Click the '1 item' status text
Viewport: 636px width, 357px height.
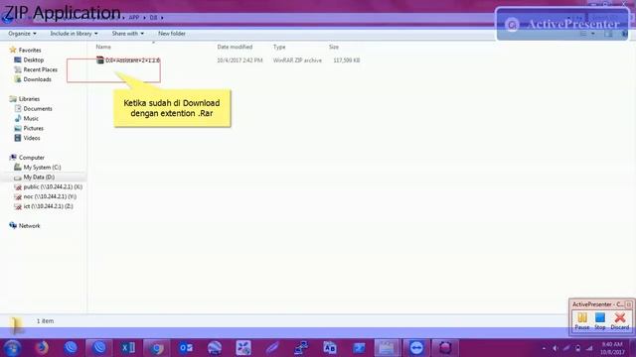(45, 321)
